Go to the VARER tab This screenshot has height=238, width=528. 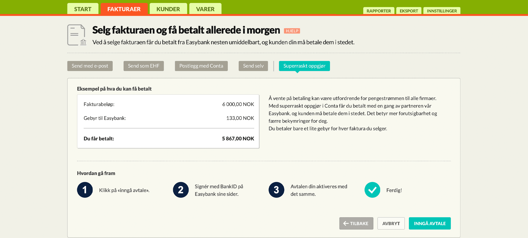click(205, 9)
